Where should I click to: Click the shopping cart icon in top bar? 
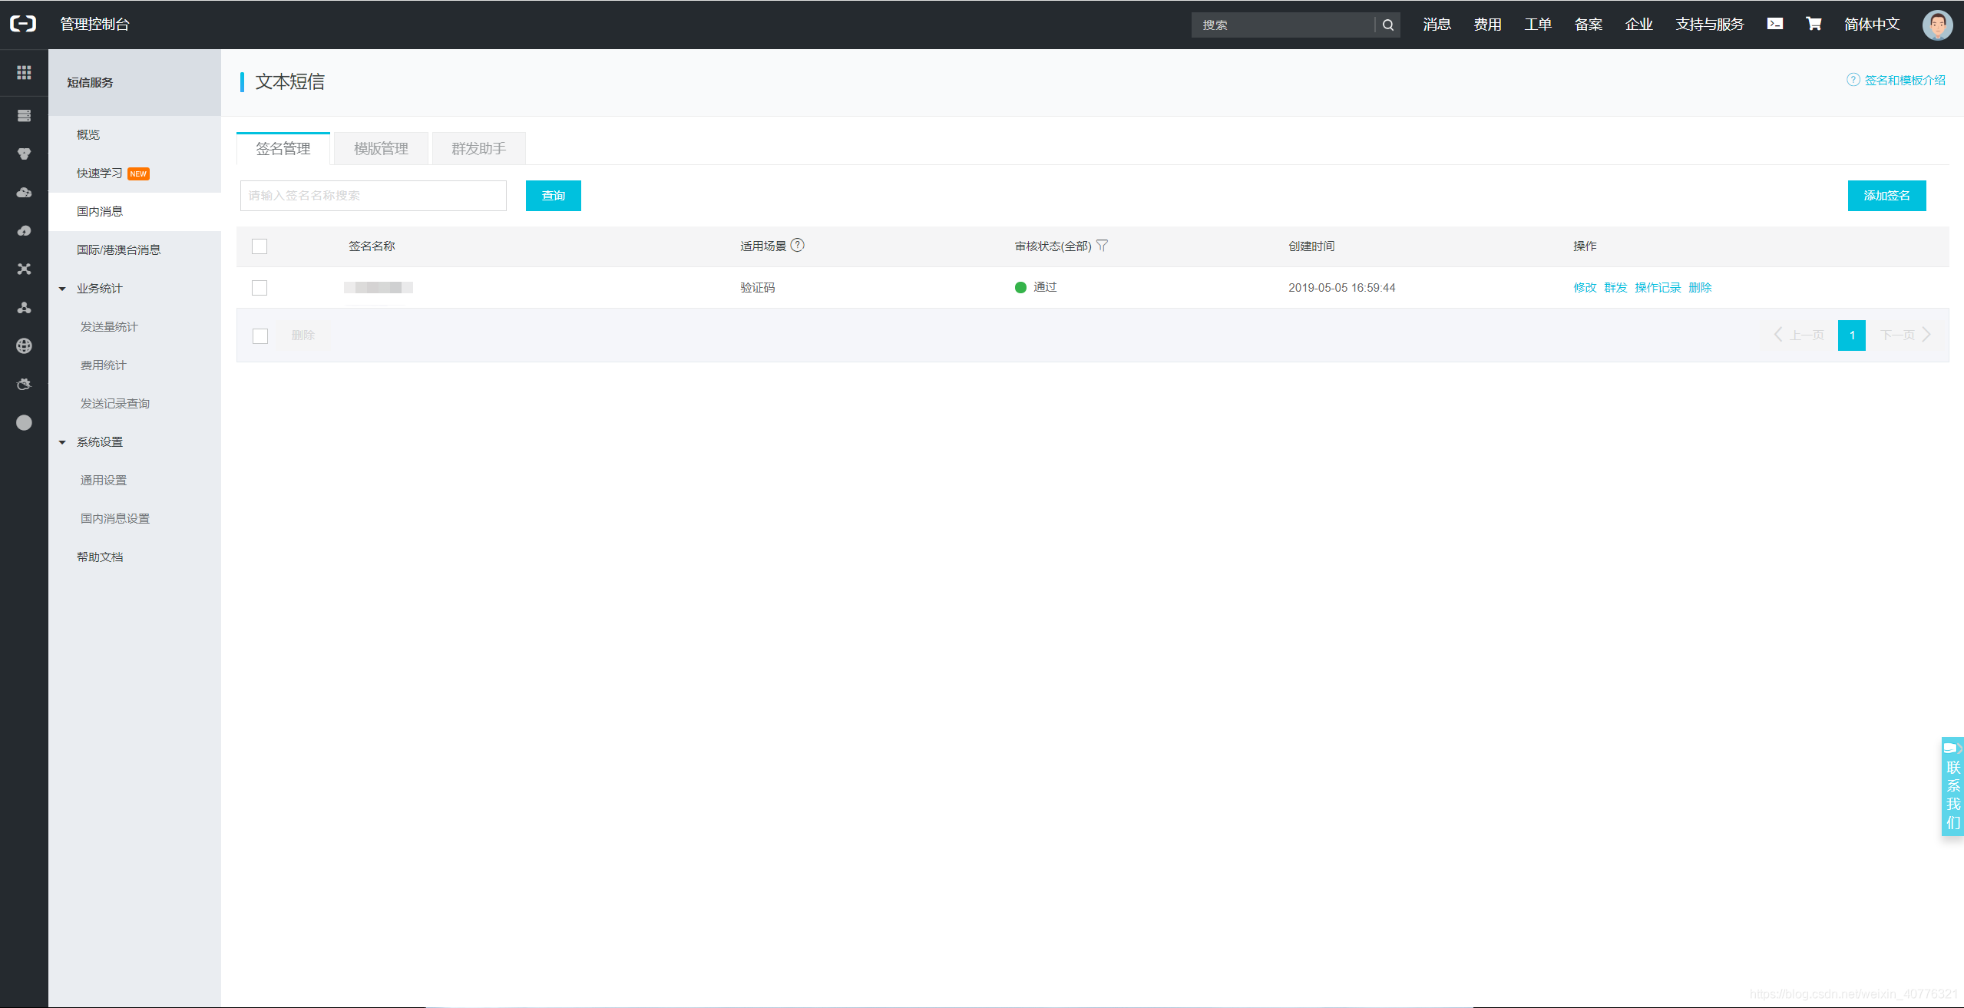1814,24
